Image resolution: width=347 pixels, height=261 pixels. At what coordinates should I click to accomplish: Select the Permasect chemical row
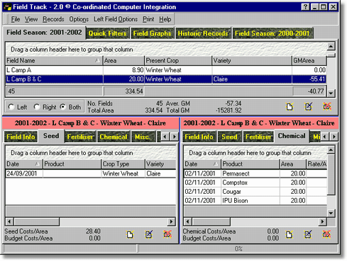click(255, 173)
